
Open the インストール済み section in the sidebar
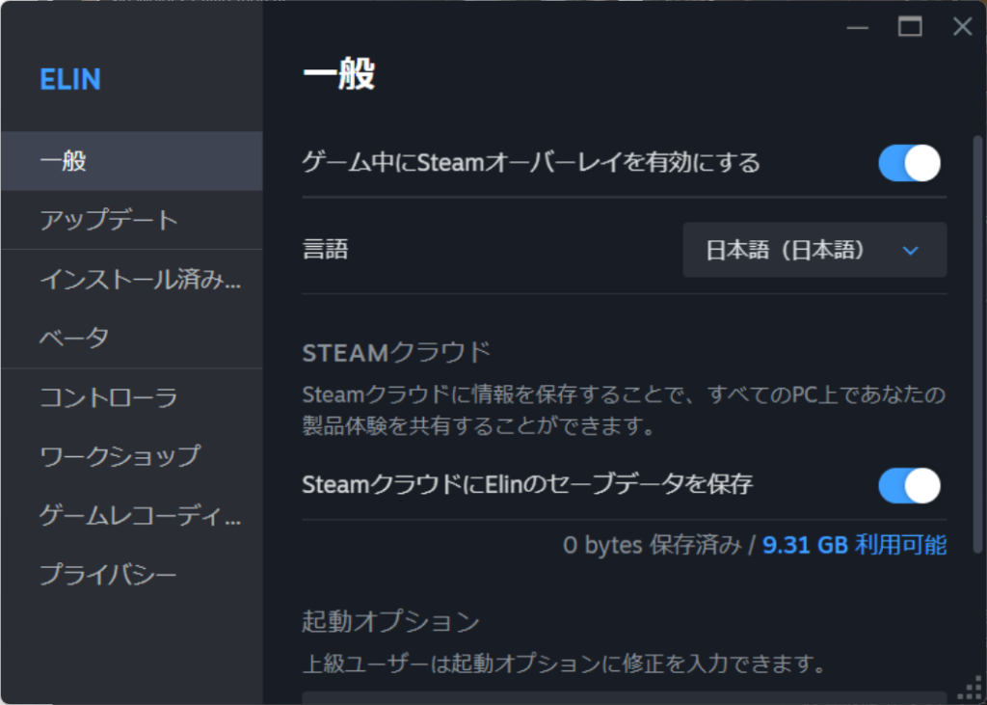(131, 280)
